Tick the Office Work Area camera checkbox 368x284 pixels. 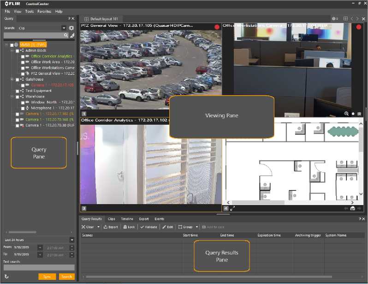pyautogui.click(x=23, y=62)
